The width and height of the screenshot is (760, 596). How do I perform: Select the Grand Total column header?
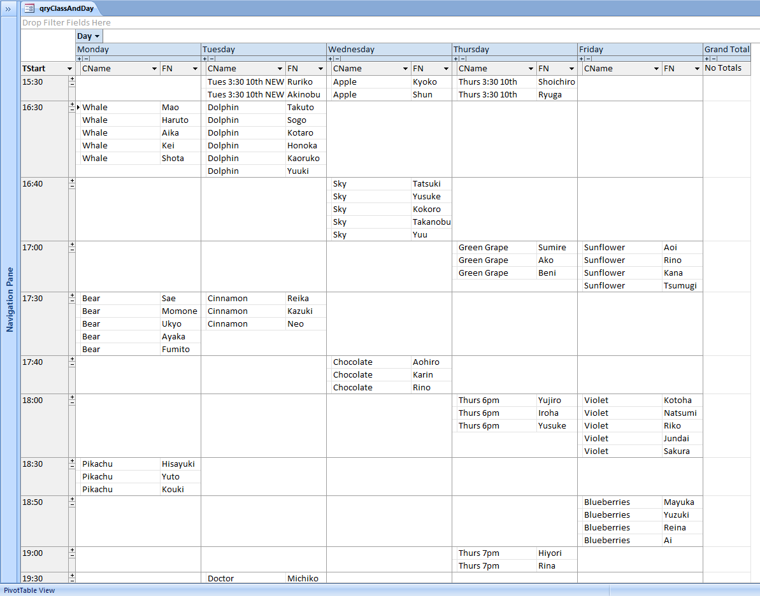(x=727, y=50)
